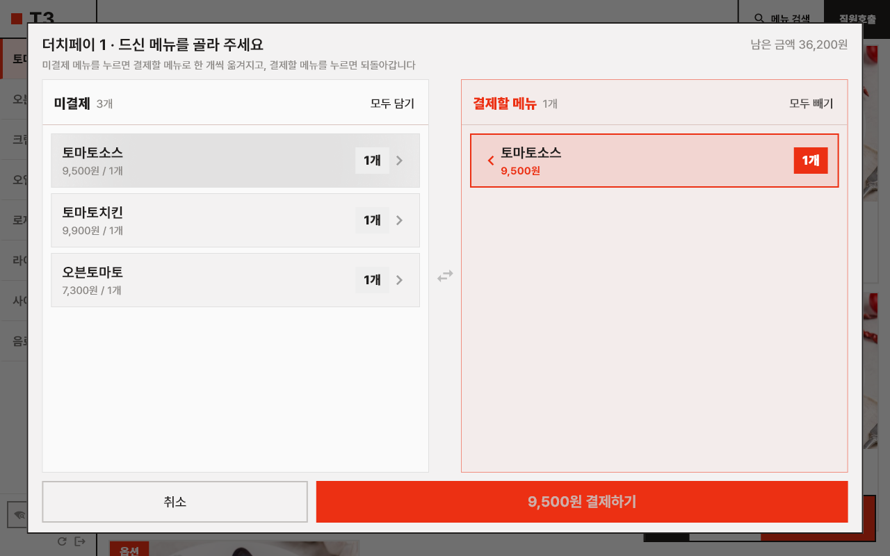Click the 1개 badge on the 오븐토마토 row
890x556 pixels.
point(372,280)
